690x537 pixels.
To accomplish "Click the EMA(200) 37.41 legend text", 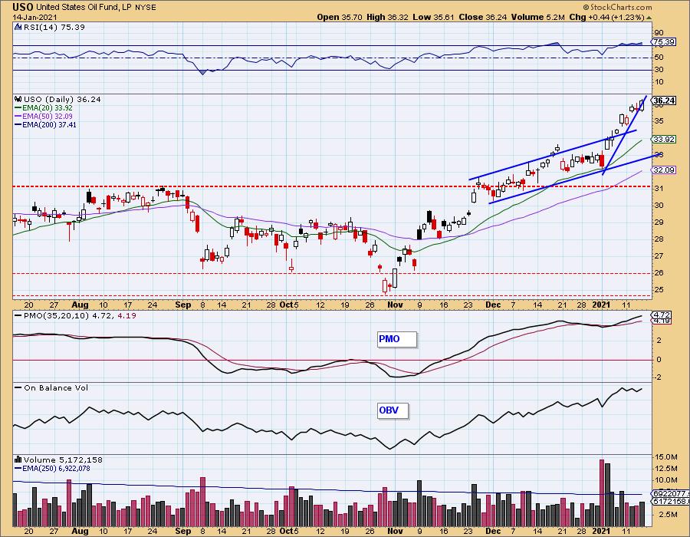I will 49,124.
